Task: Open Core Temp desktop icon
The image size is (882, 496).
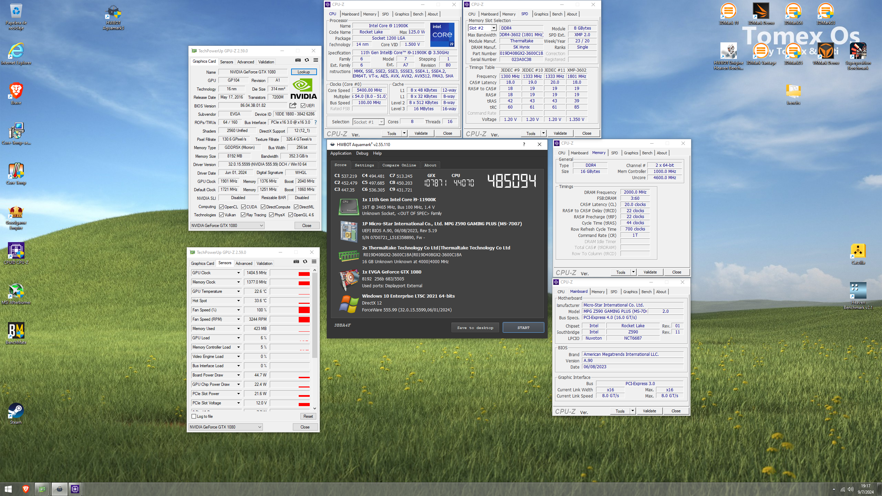Action: (16, 174)
